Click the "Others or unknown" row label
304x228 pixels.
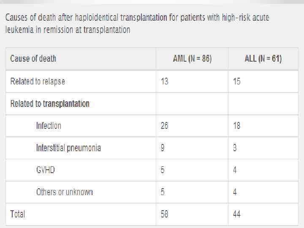[64, 192]
